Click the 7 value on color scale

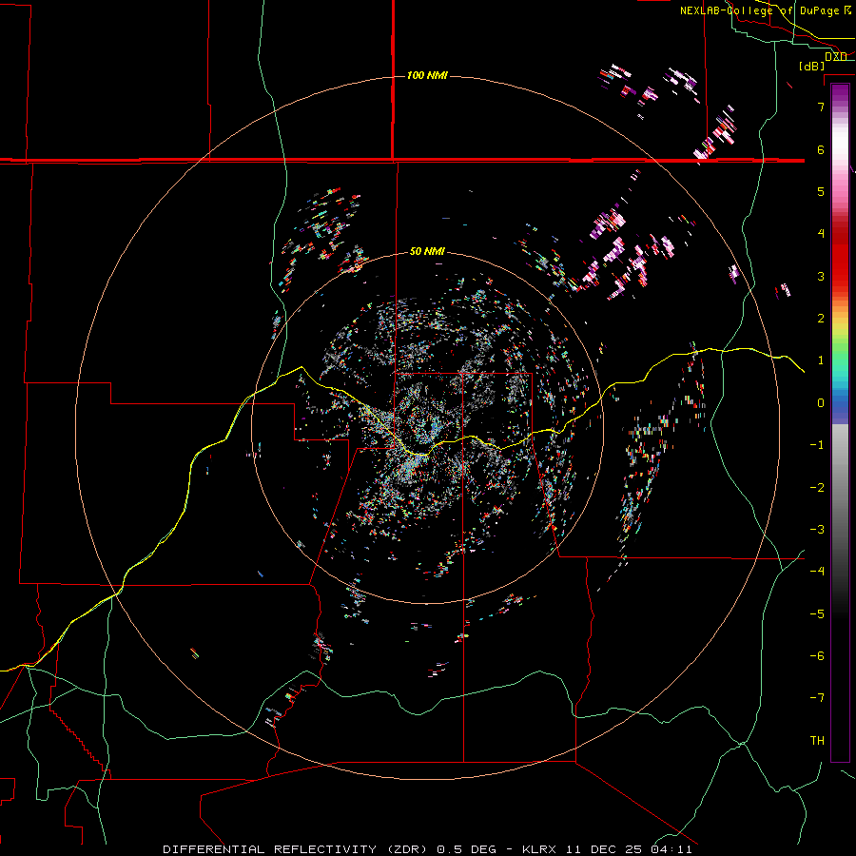[821, 107]
